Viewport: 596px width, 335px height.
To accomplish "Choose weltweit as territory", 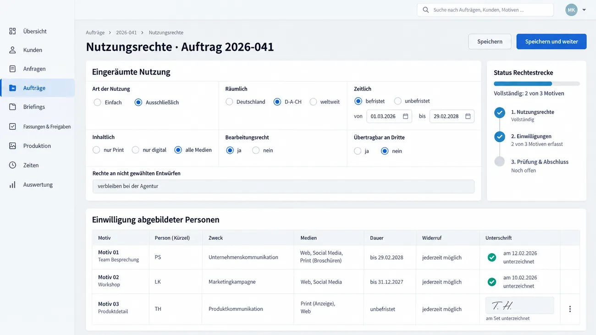I will [313, 102].
